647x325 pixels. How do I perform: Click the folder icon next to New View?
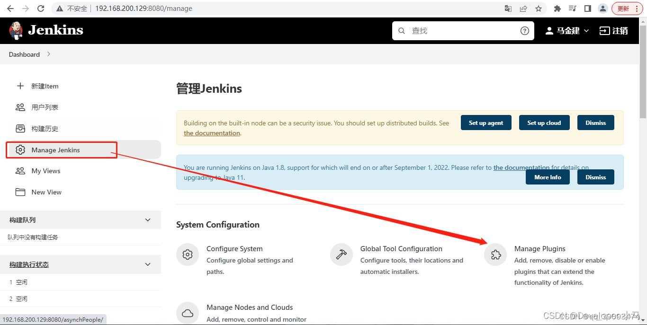[20, 192]
